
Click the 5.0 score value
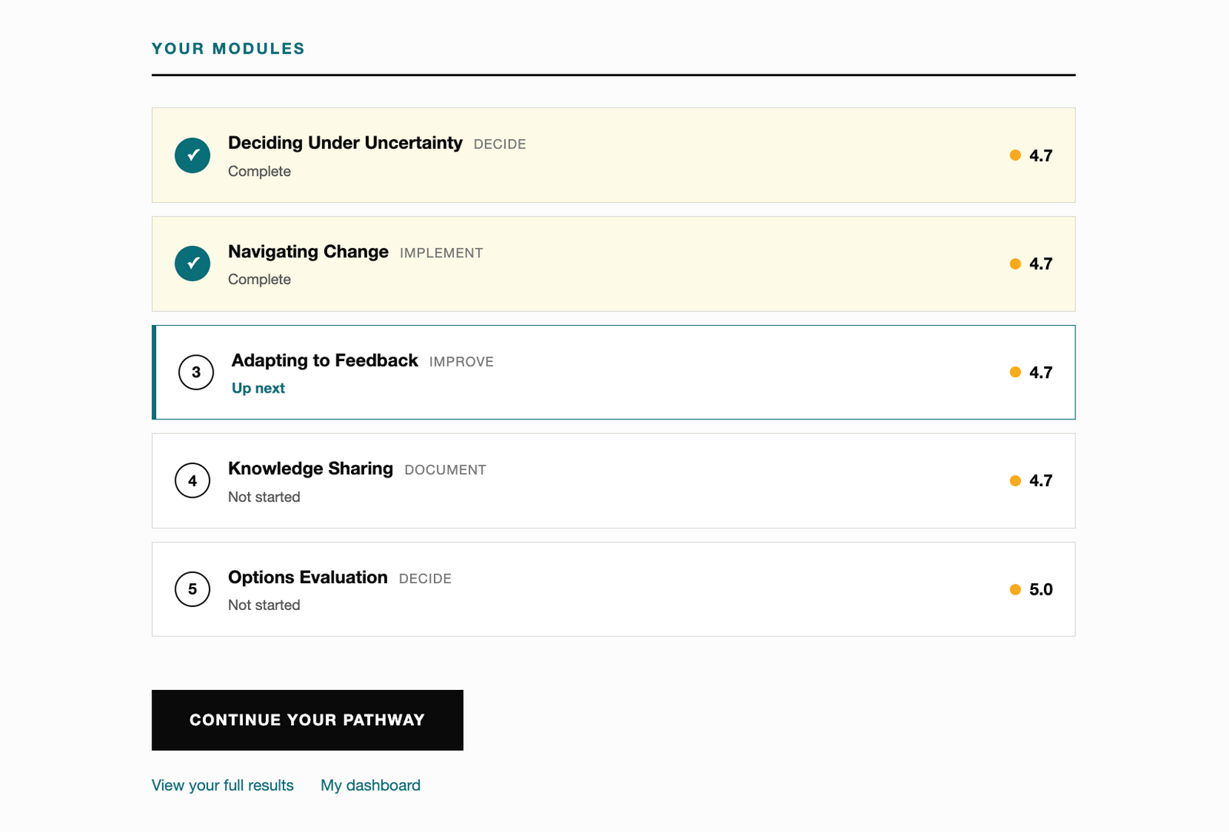(1041, 589)
